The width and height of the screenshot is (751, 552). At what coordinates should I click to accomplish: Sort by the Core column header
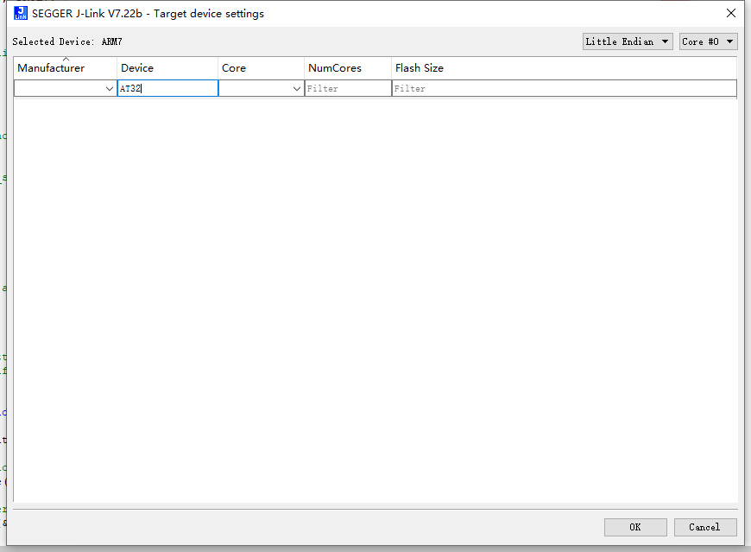(x=261, y=68)
